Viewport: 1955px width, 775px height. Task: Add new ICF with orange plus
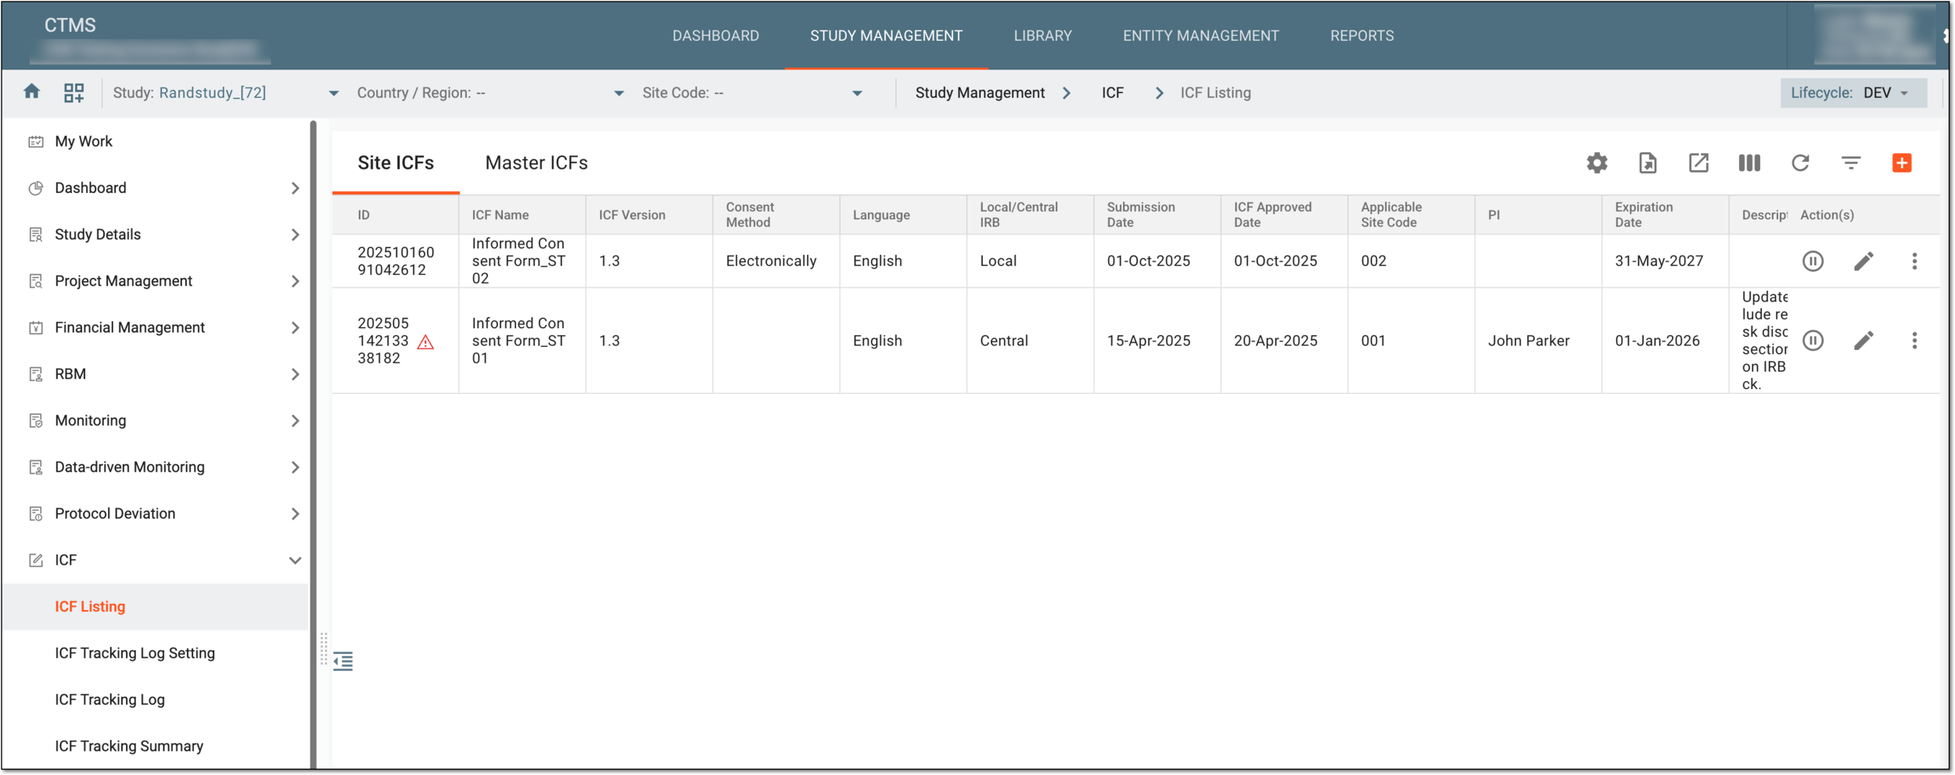pyautogui.click(x=1902, y=162)
